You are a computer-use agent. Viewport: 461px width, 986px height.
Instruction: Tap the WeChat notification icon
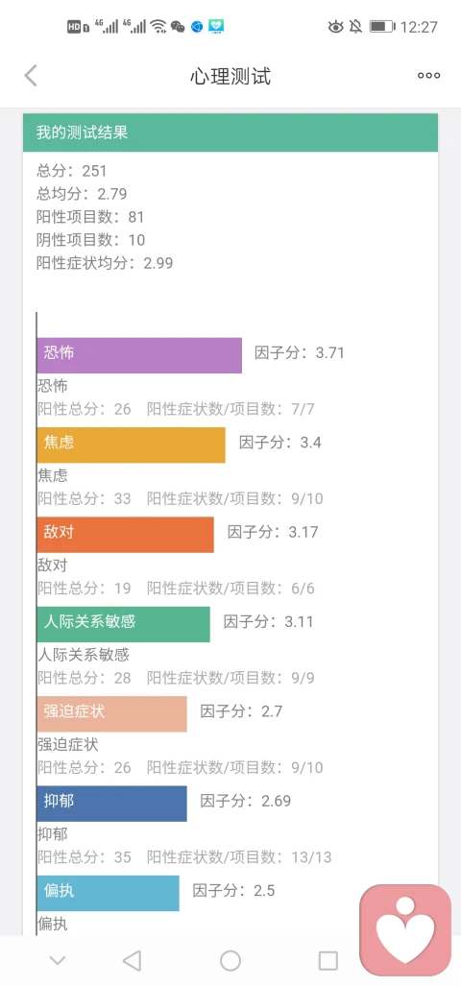(178, 27)
